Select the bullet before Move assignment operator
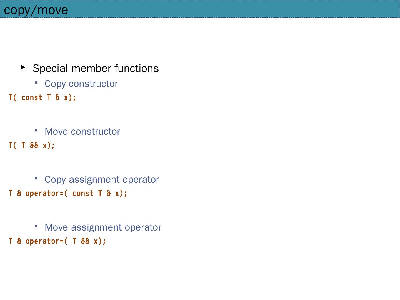This screenshot has height=300, width=400. click(x=36, y=226)
